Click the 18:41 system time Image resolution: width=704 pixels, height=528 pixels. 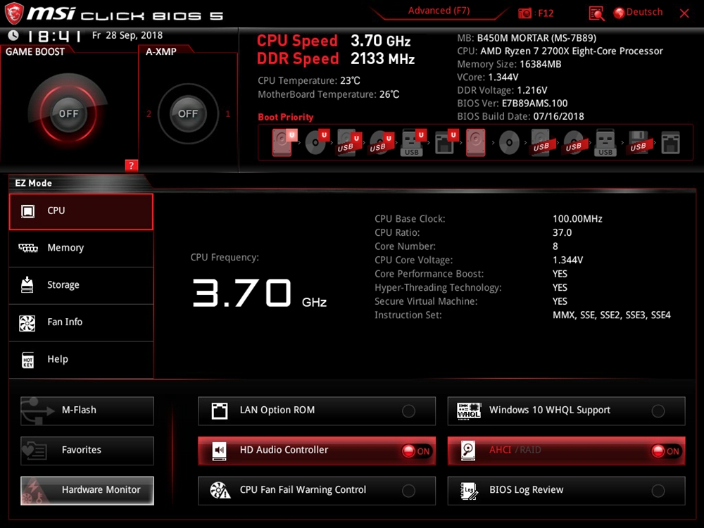(55, 35)
